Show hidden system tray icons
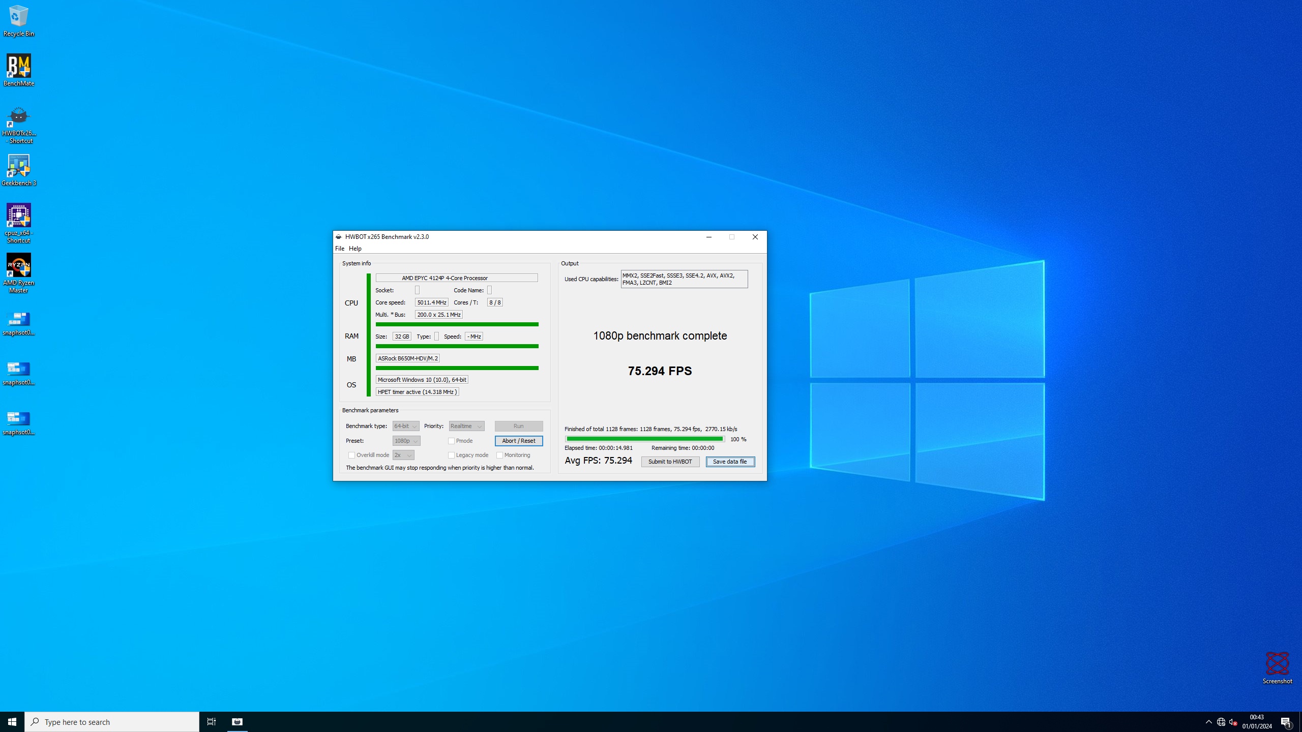Image resolution: width=1302 pixels, height=732 pixels. (1208, 722)
